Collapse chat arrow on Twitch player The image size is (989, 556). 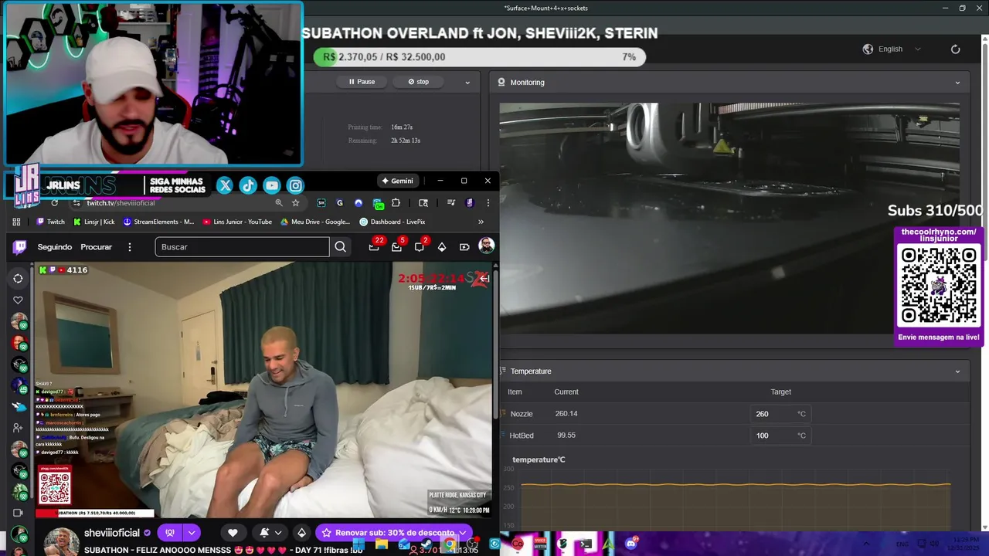[484, 278]
